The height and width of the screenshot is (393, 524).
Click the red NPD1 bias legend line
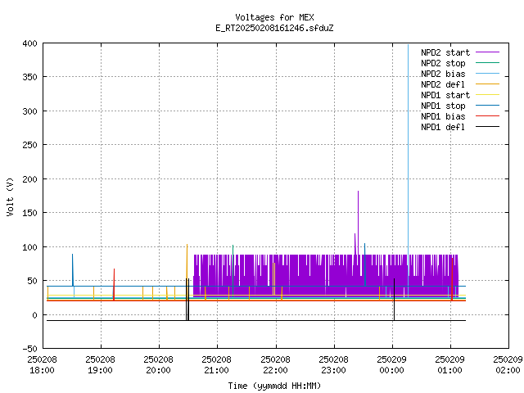pos(487,116)
